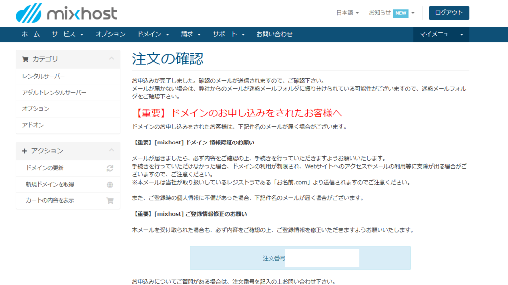Image resolution: width=508 pixels, height=285 pixels.
Task: Open the サービス menu
Action: 67,34
